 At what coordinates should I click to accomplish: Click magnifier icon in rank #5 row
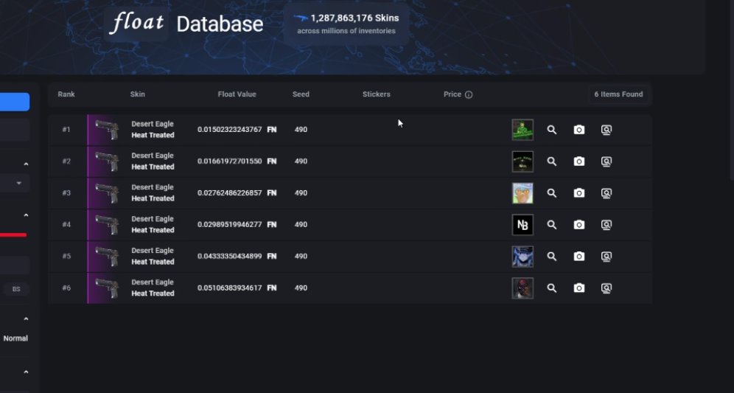552,256
